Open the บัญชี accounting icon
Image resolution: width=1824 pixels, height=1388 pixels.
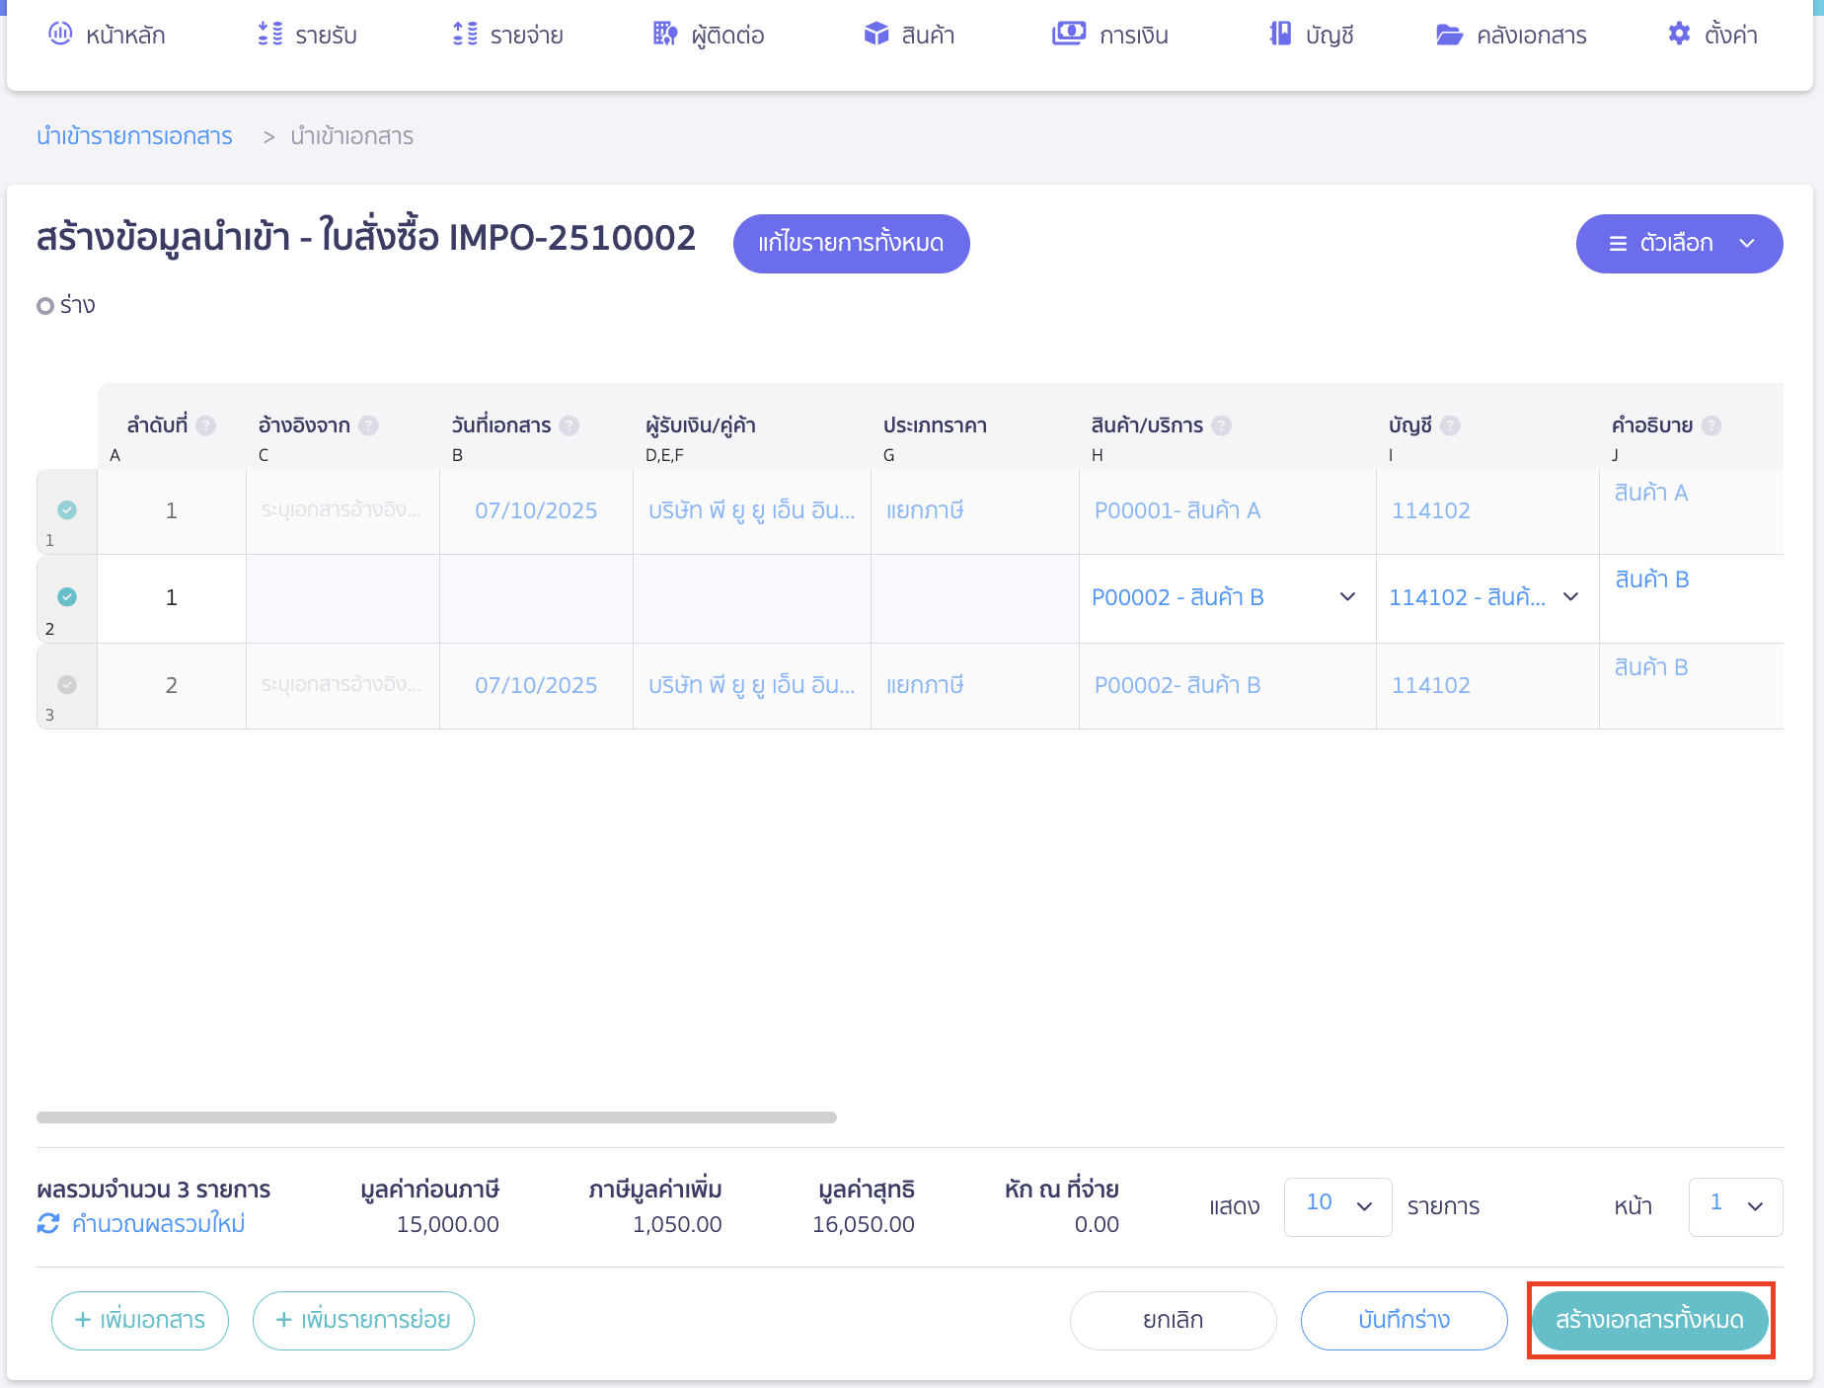coord(1279,33)
